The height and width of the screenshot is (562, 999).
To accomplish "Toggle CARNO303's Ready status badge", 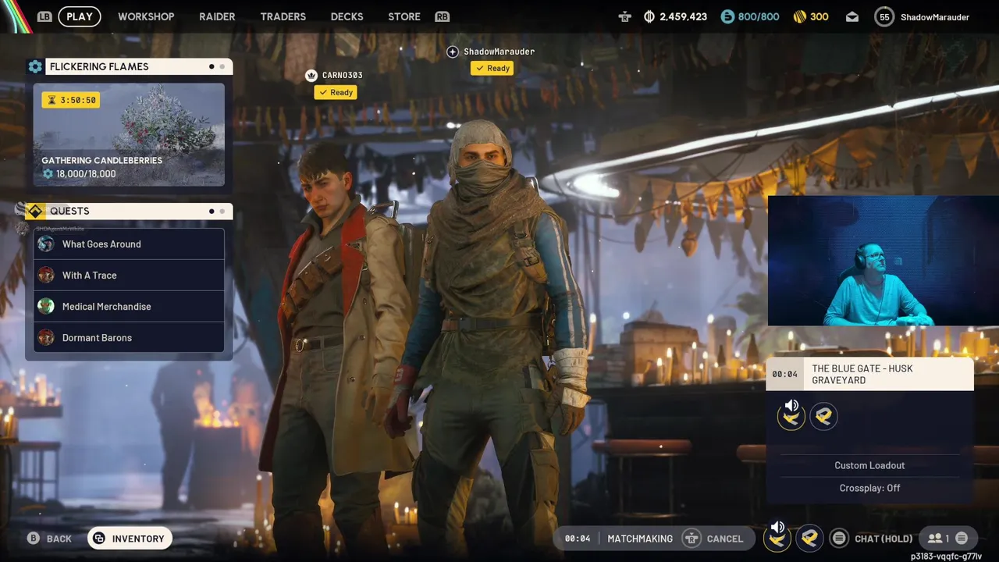I will 336,92.
